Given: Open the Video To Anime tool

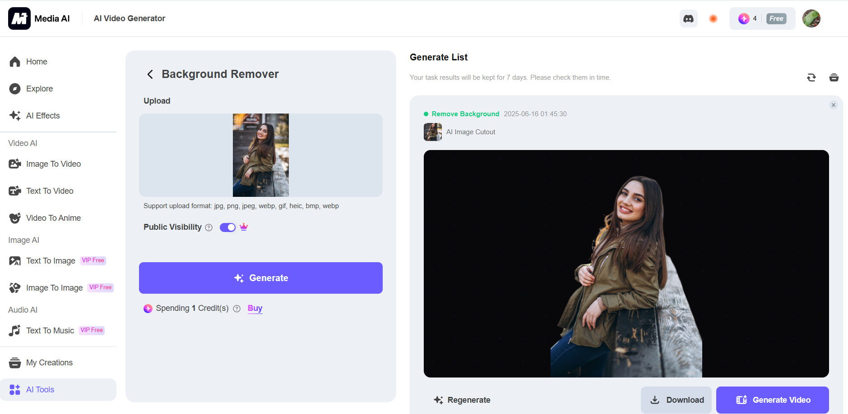Looking at the screenshot, I should point(53,218).
